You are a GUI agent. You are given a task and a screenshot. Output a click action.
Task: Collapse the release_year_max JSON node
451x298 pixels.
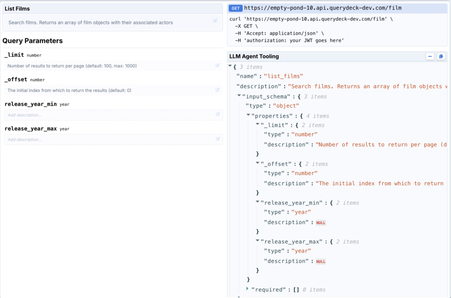coord(258,241)
